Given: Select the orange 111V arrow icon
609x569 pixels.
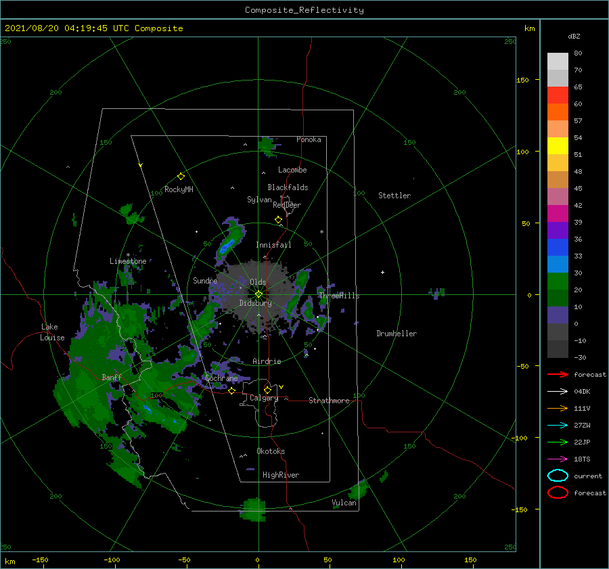Looking at the screenshot, I should (x=558, y=408).
